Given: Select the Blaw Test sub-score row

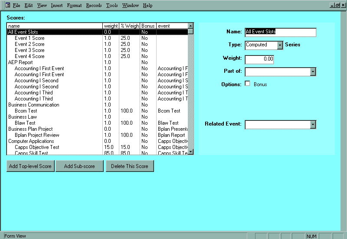Looking at the screenshot, I should click(97, 123).
